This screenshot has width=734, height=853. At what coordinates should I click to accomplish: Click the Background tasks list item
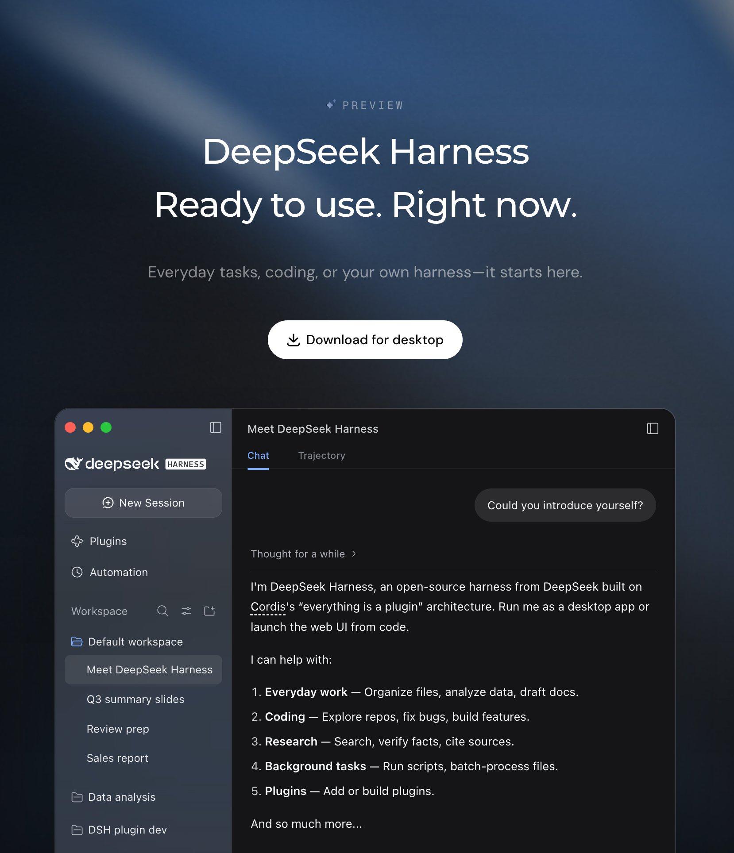pos(405,766)
